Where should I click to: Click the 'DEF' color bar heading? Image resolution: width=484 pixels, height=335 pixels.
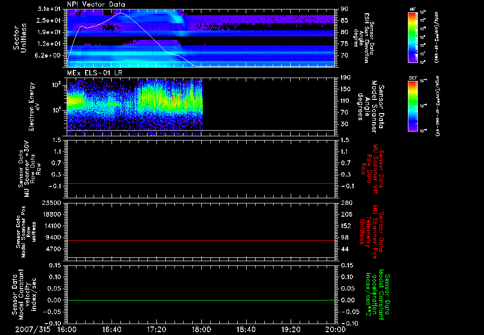[413, 78]
